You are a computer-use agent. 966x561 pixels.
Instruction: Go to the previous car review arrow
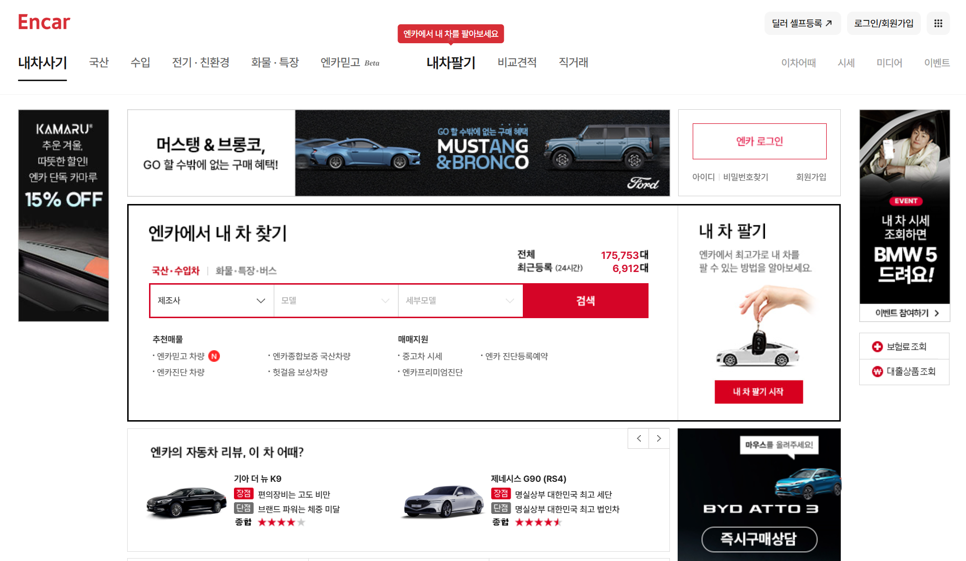639,438
